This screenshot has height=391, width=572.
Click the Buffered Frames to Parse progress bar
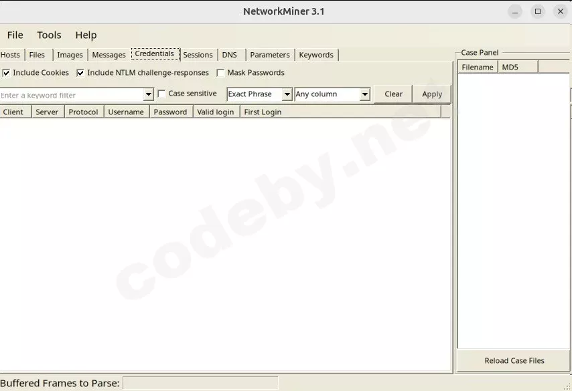click(x=200, y=383)
